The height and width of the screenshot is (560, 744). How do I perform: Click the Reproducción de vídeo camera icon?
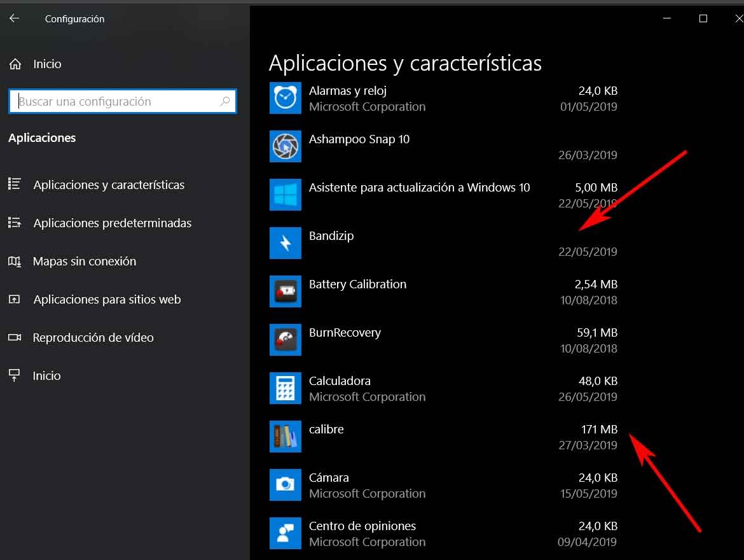[x=15, y=337]
